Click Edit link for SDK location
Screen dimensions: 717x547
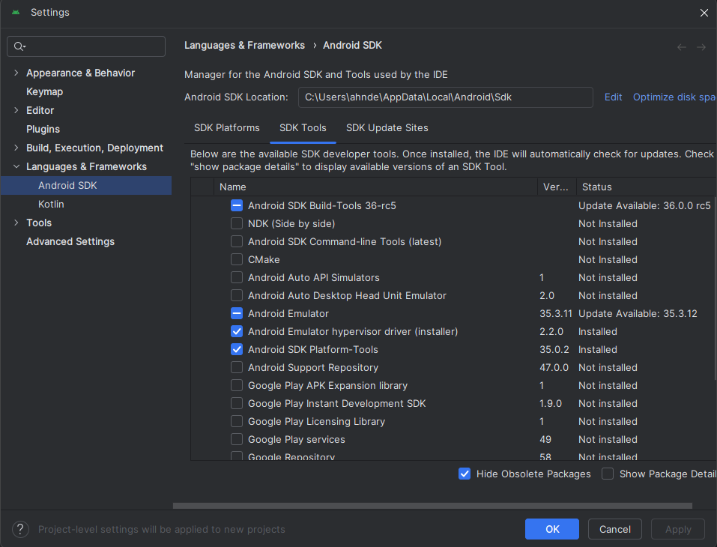pos(613,97)
